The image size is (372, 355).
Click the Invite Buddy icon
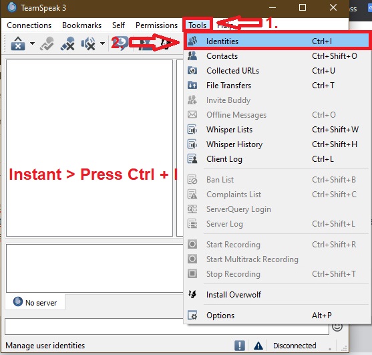coord(192,100)
